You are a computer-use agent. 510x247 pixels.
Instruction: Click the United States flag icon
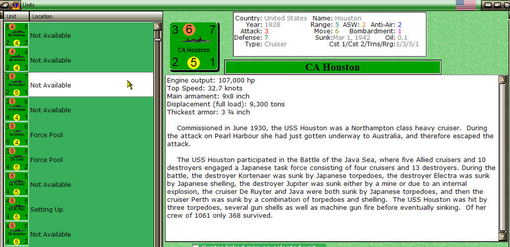point(466,5)
